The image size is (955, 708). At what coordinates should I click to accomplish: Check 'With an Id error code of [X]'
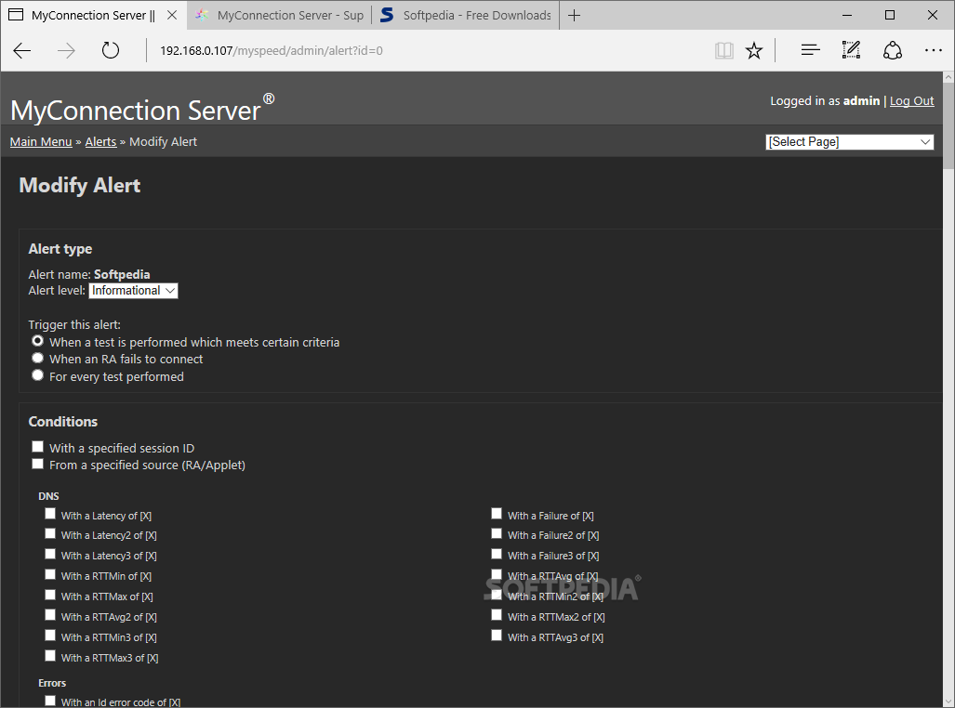[x=50, y=701]
